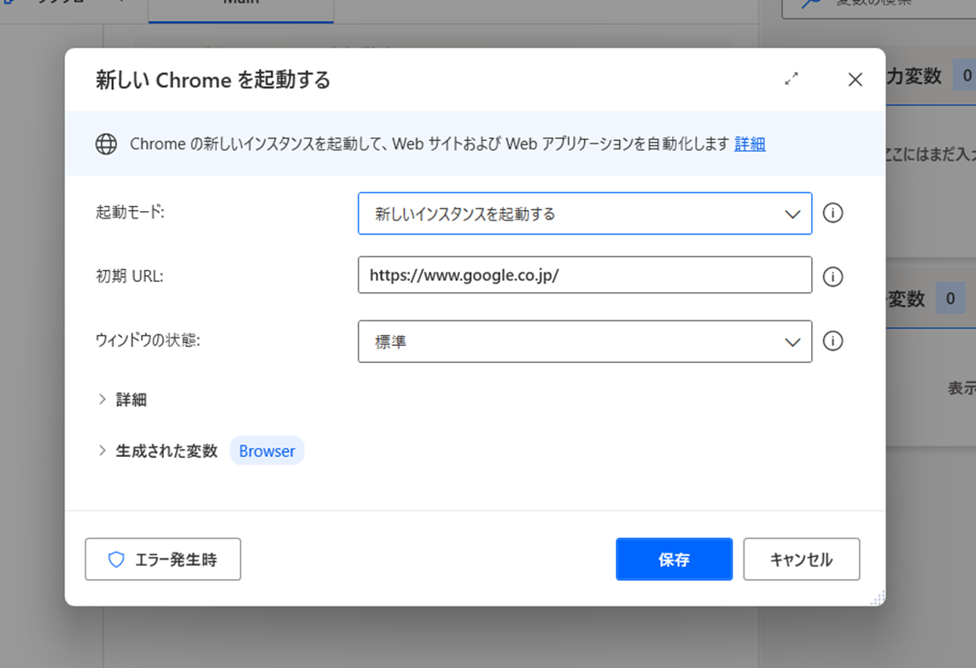Open the ウィンドウの状態 dropdown
This screenshot has height=668, width=976.
coord(584,341)
